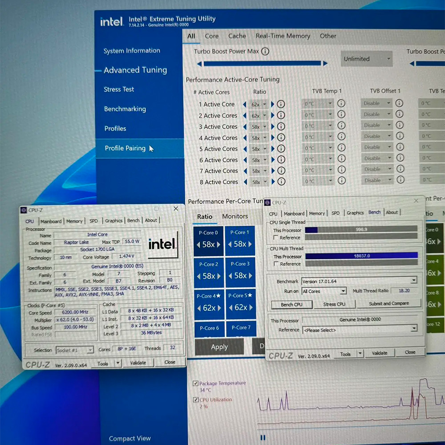This screenshot has width=445, height=445.
Task: Click CPU Single Thread This Processor score bar
Action: pyautogui.click(x=361, y=229)
